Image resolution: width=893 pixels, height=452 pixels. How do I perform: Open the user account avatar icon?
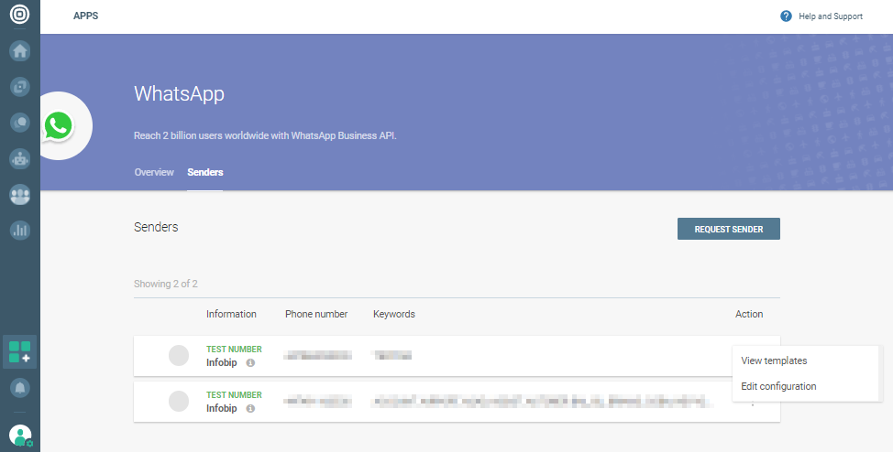click(x=19, y=436)
